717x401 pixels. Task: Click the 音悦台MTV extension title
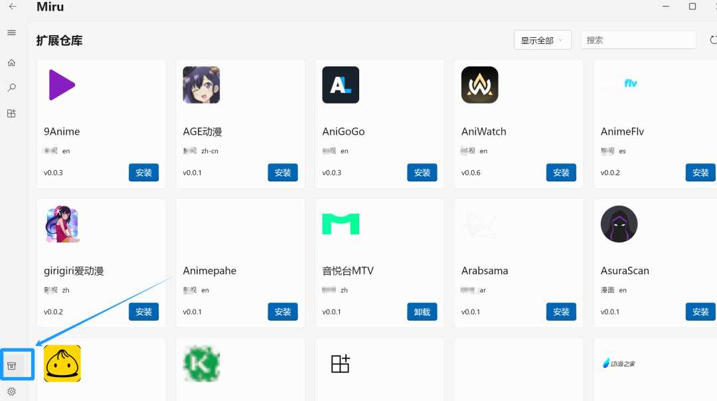click(x=348, y=271)
